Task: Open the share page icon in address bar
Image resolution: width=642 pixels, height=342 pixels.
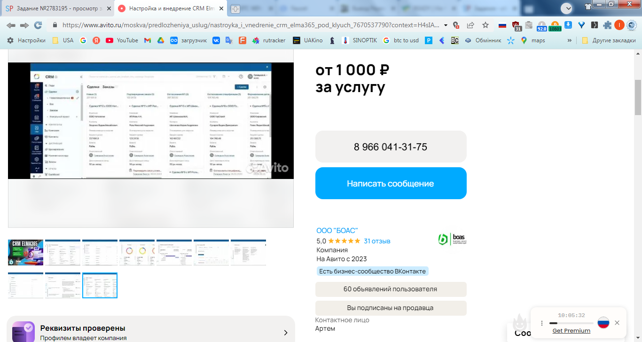Action: pos(470,25)
